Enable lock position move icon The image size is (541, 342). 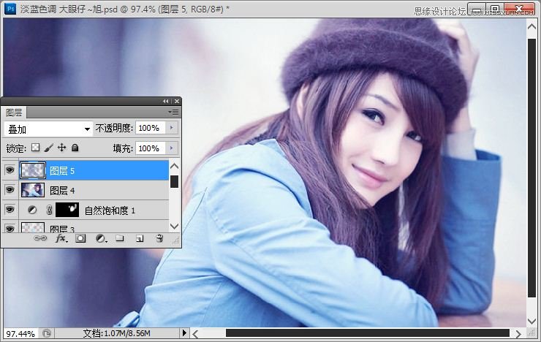61,148
